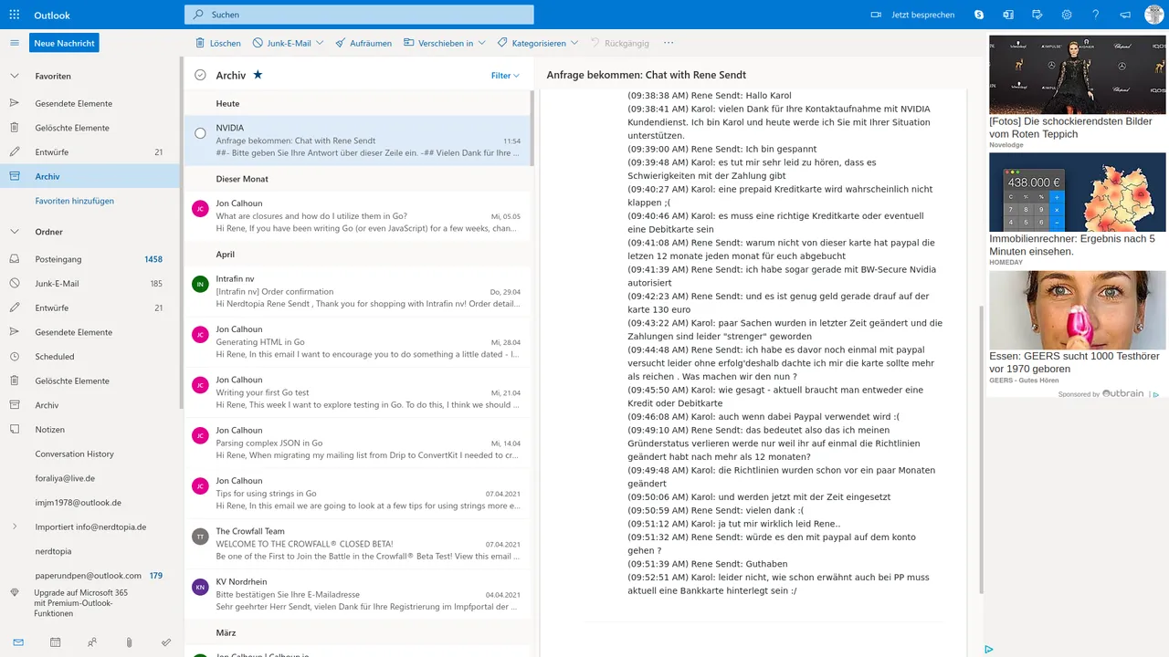Viewport: 1169px width, 657px height.
Task: Collapse the Ordner section
Action: (x=15, y=232)
